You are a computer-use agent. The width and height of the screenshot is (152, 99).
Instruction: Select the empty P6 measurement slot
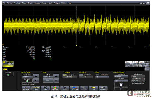[x=114, y=47]
